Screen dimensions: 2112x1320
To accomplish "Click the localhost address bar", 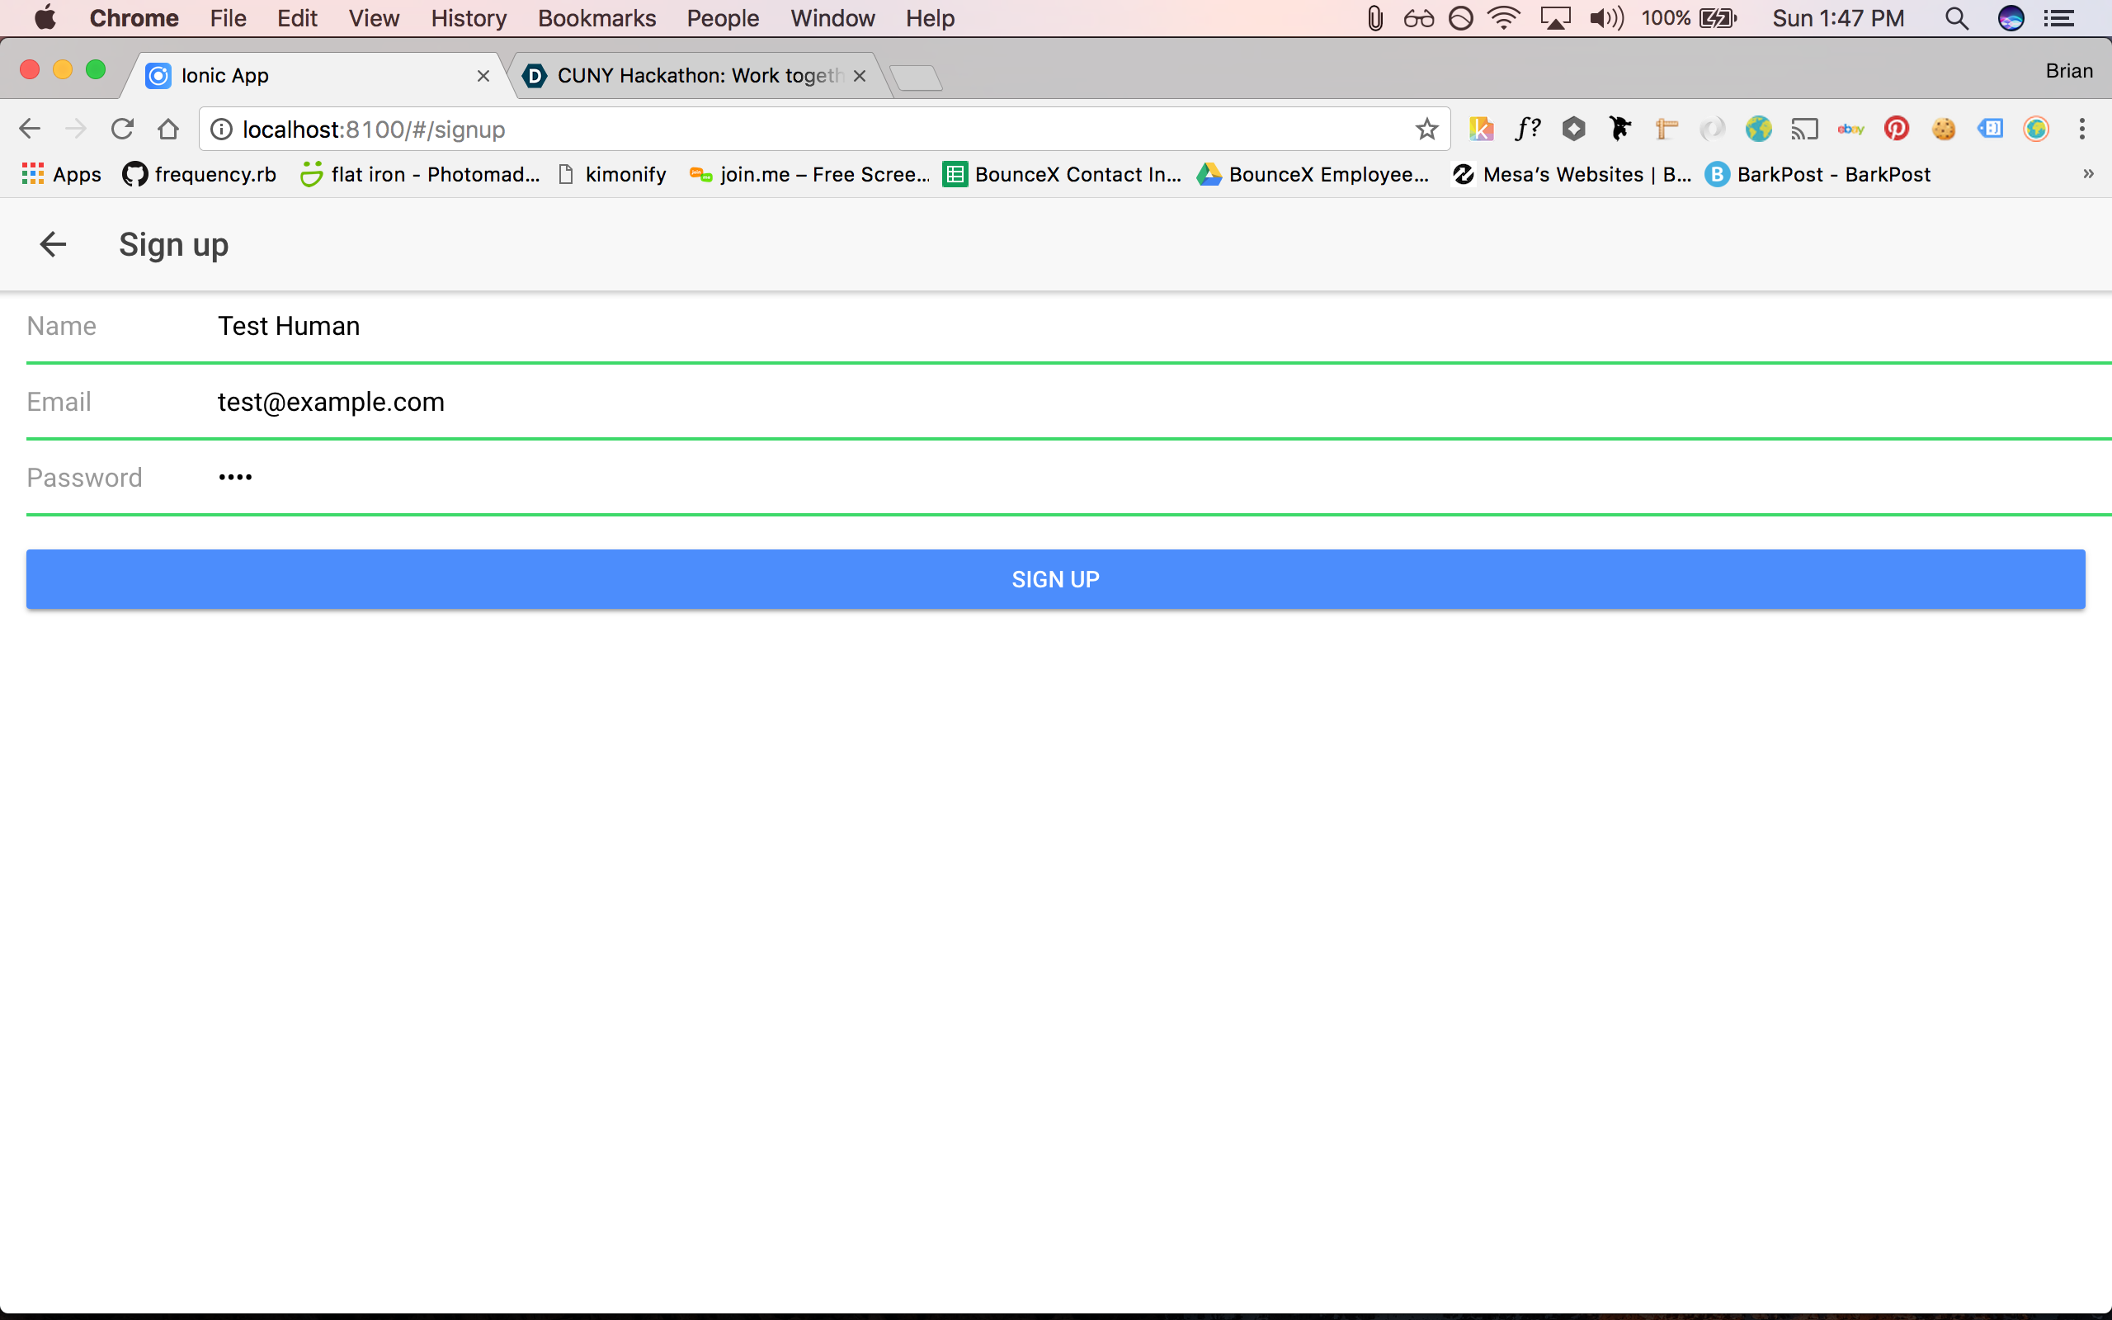I will point(785,130).
